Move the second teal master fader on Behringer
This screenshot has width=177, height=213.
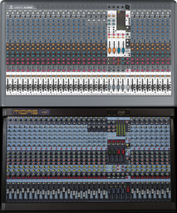click(124, 50)
